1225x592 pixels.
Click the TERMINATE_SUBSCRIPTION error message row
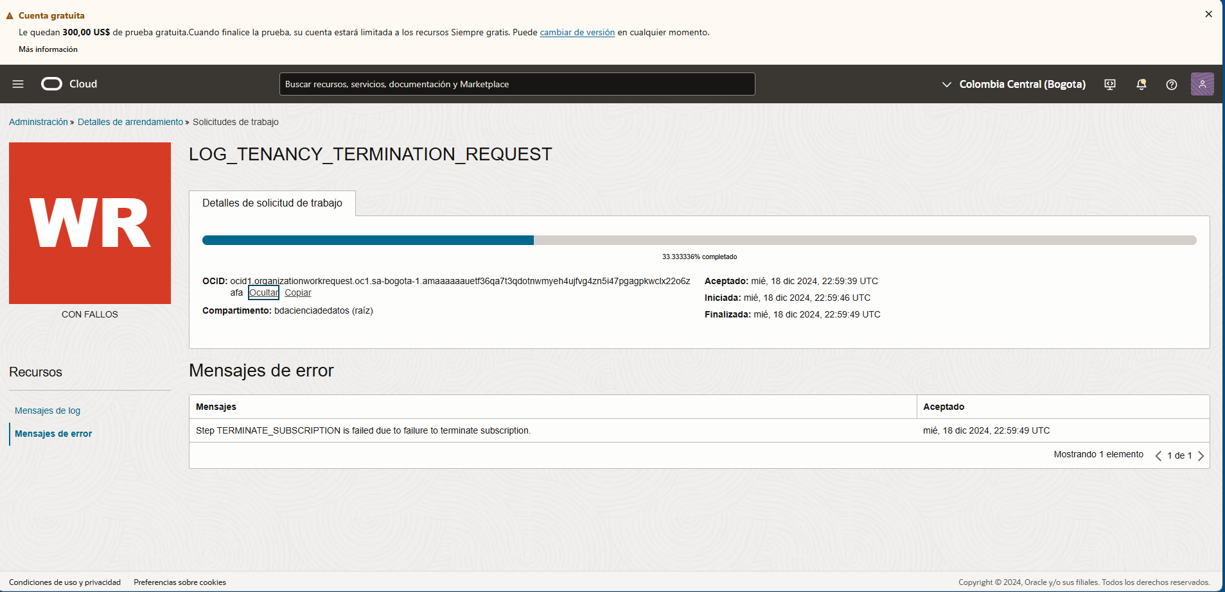tap(699, 430)
